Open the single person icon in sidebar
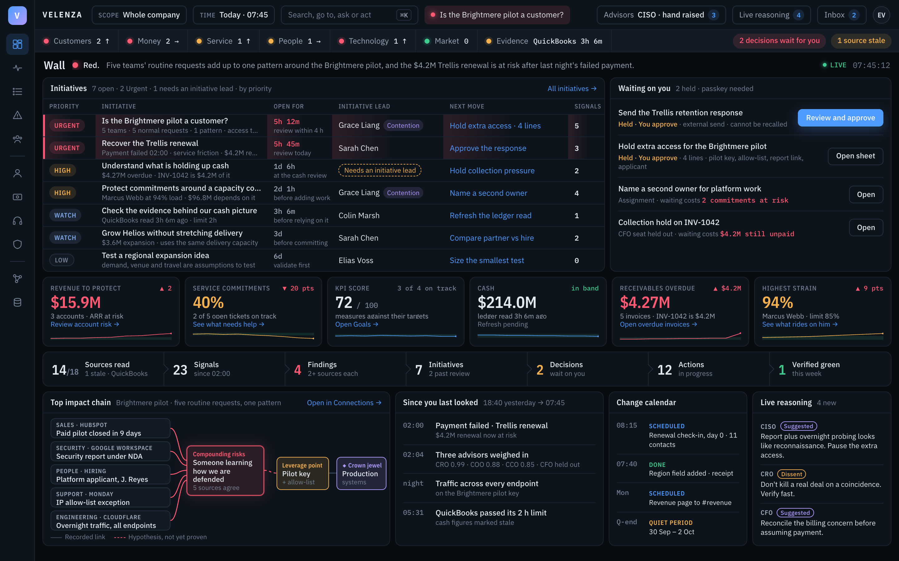Viewport: 899px width, 561px height. coord(17,173)
